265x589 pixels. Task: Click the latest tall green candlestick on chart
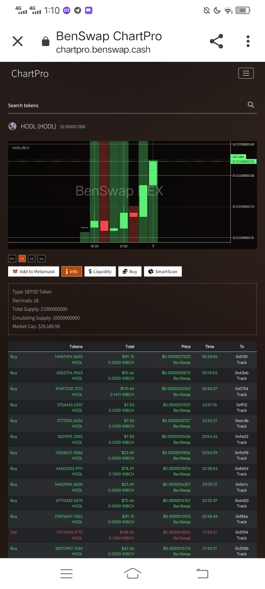tap(153, 173)
